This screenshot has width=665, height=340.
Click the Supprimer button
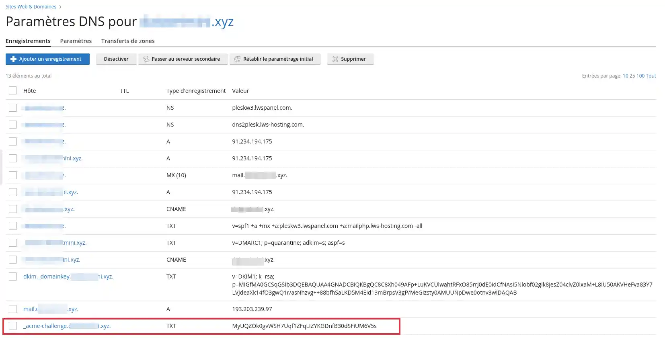coord(350,59)
